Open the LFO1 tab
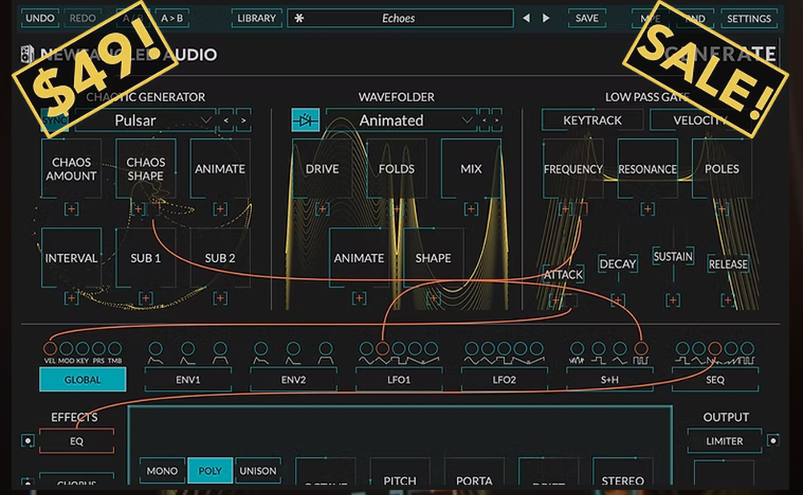 (399, 380)
